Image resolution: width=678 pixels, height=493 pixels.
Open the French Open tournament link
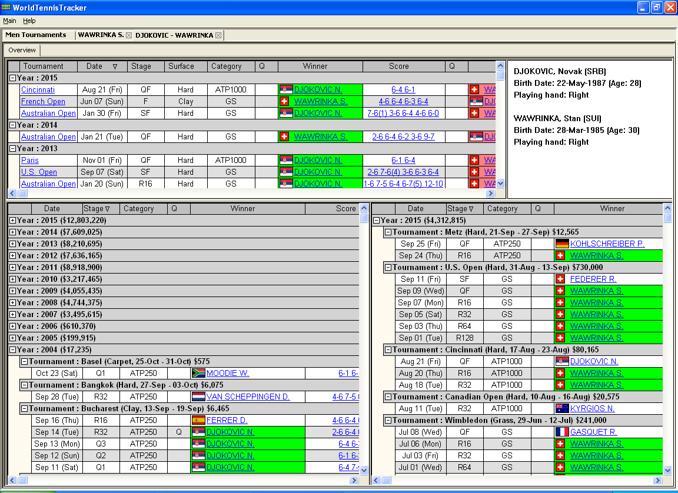(43, 101)
